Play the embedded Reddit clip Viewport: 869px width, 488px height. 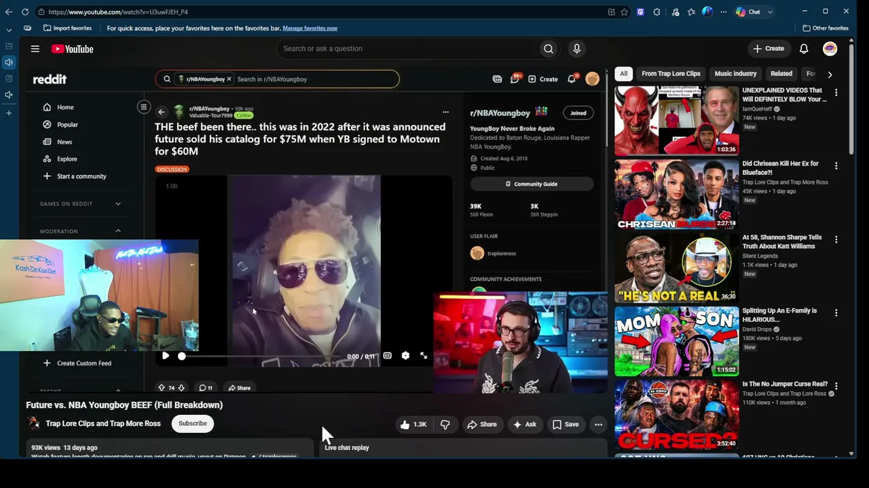(166, 356)
